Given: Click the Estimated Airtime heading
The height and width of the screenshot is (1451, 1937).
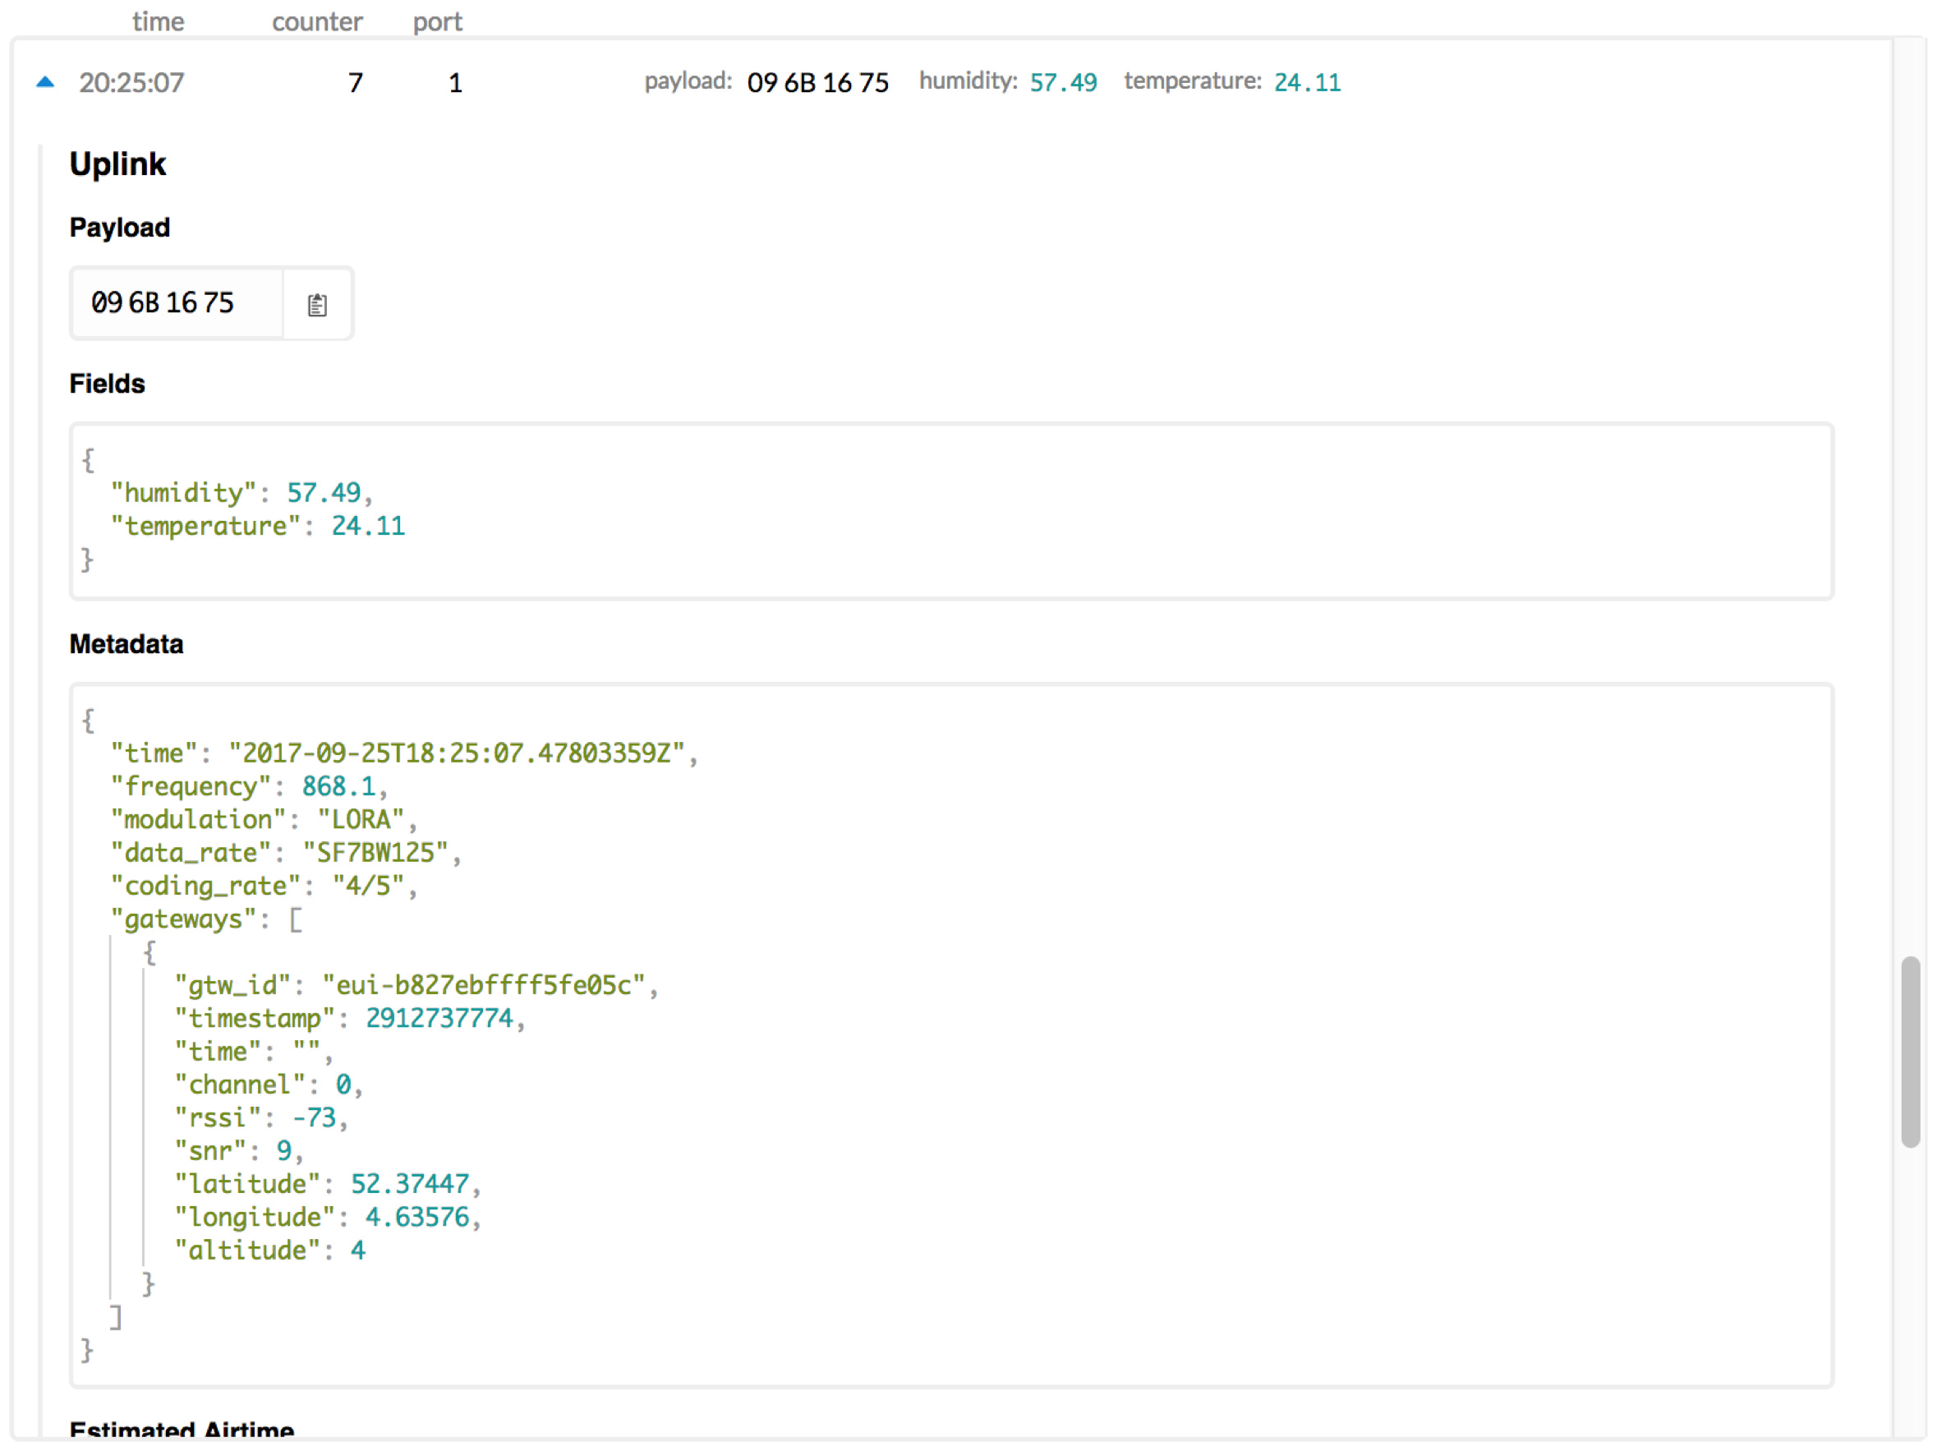Looking at the screenshot, I should click(x=182, y=1429).
